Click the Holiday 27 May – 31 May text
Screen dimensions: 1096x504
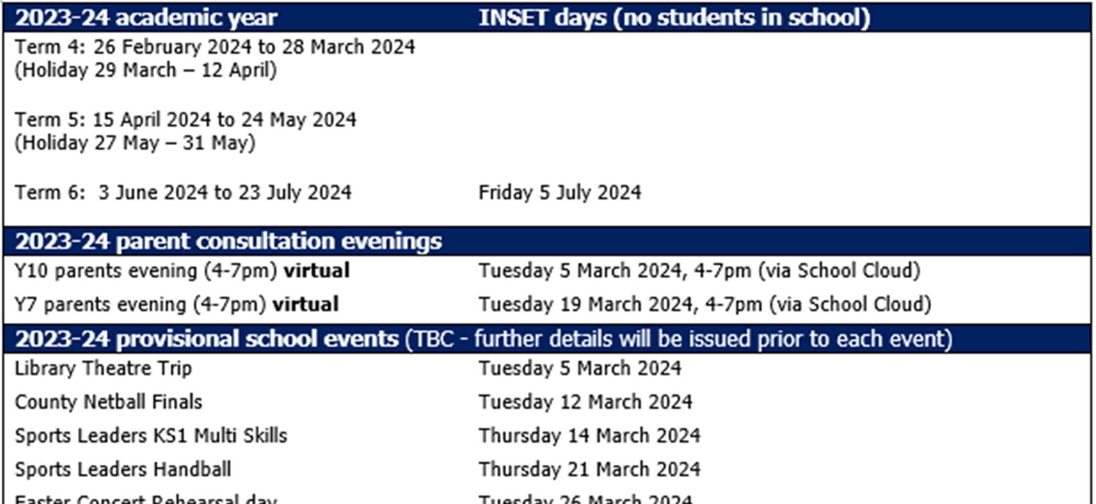135,143
